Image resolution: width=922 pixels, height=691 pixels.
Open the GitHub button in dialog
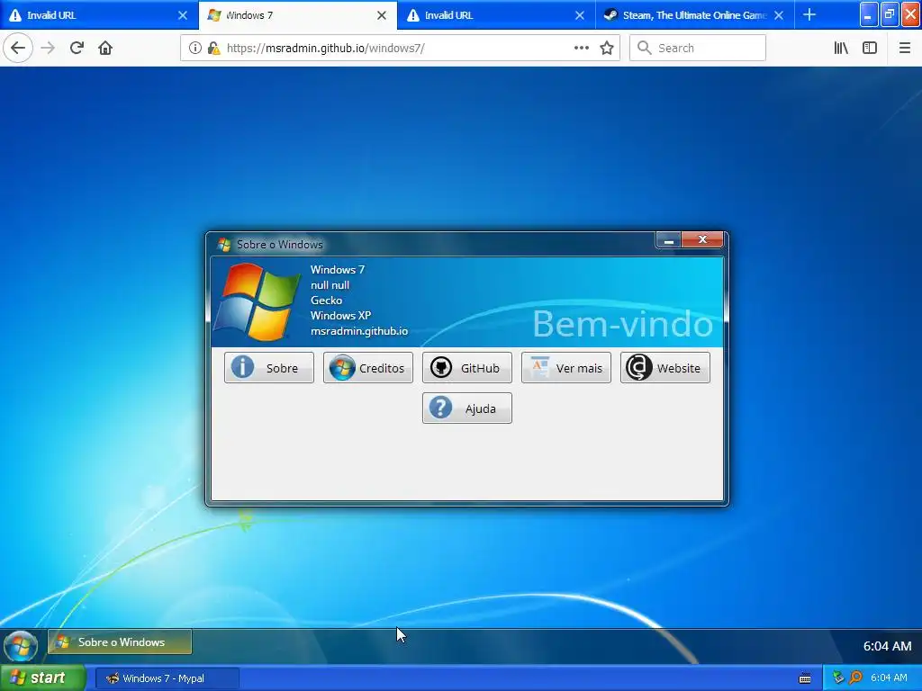(467, 368)
